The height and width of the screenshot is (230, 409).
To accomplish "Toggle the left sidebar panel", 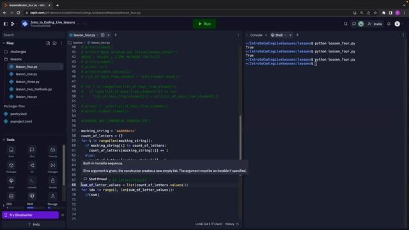I will (x=6, y=24).
